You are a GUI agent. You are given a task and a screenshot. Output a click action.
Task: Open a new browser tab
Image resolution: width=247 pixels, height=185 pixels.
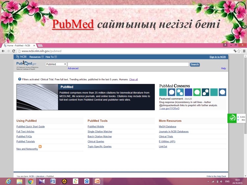[x=40, y=45]
